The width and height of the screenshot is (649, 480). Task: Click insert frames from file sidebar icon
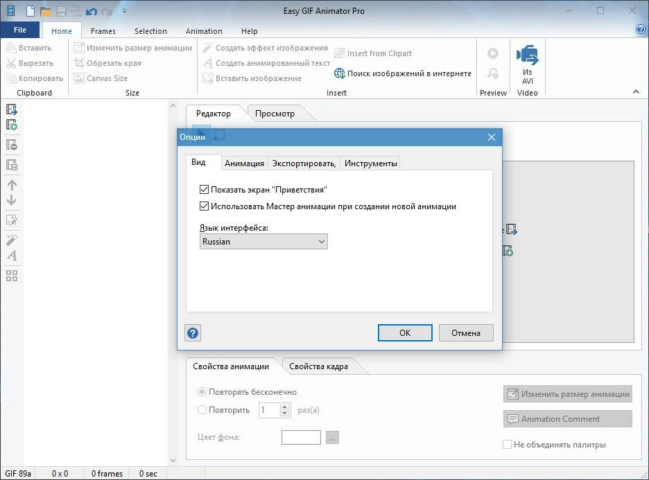(12, 109)
